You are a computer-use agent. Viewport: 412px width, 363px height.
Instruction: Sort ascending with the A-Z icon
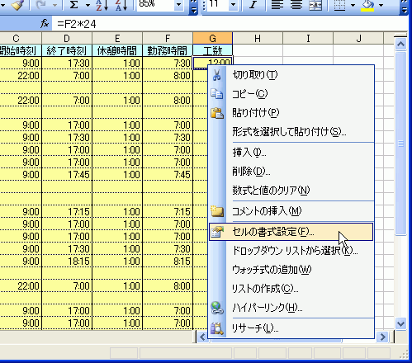pos(102,5)
